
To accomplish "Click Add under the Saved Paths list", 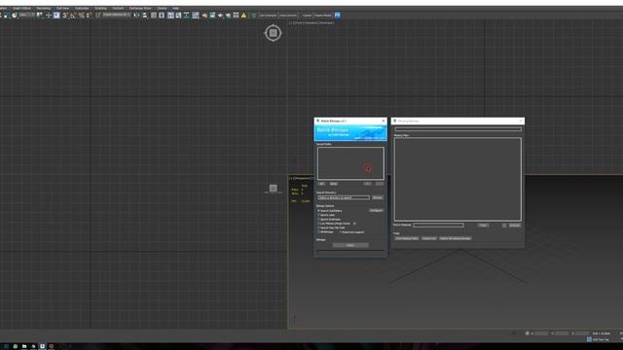I will pos(322,184).
